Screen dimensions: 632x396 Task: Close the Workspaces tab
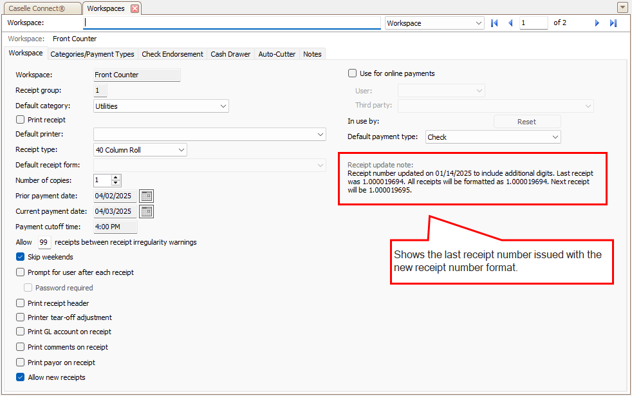[135, 8]
